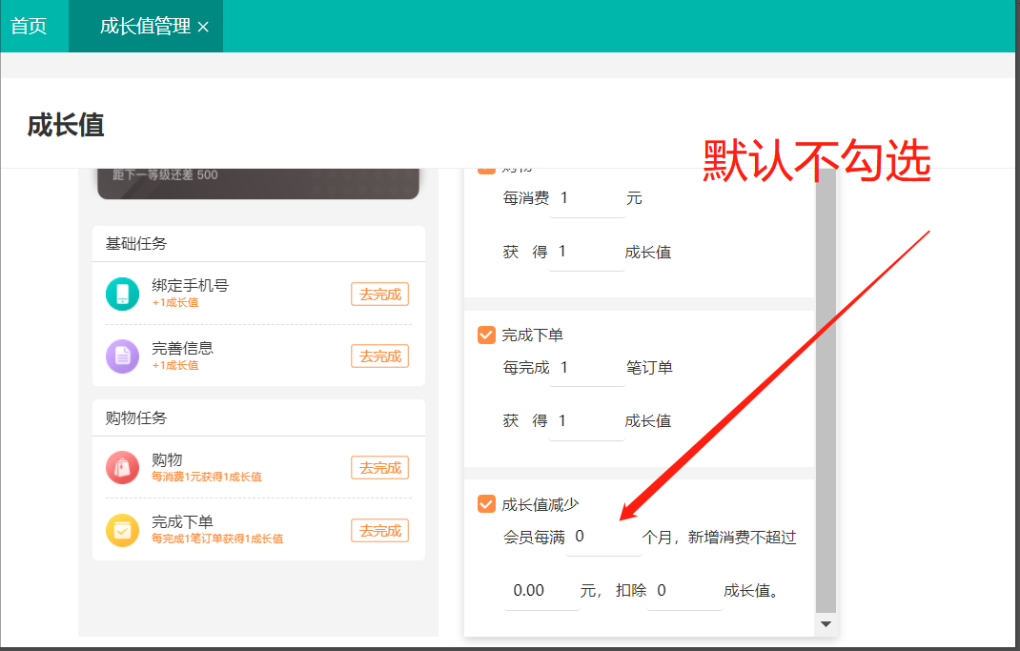Select the 成长值管理 tab

145,27
